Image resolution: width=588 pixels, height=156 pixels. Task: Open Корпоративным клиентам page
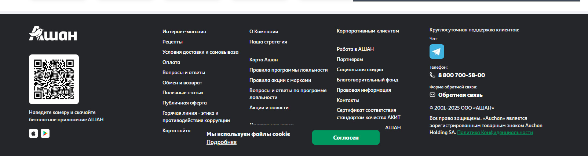[368, 31]
